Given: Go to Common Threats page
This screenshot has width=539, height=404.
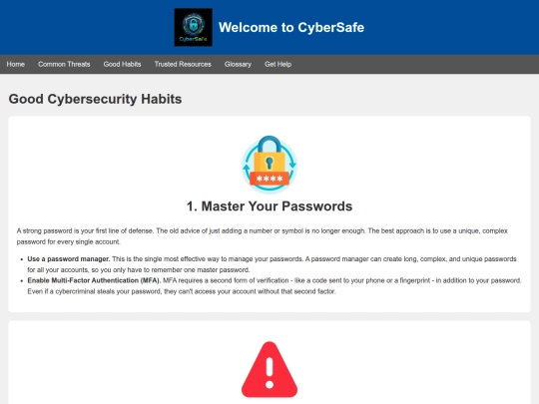Looking at the screenshot, I should coord(64,64).
